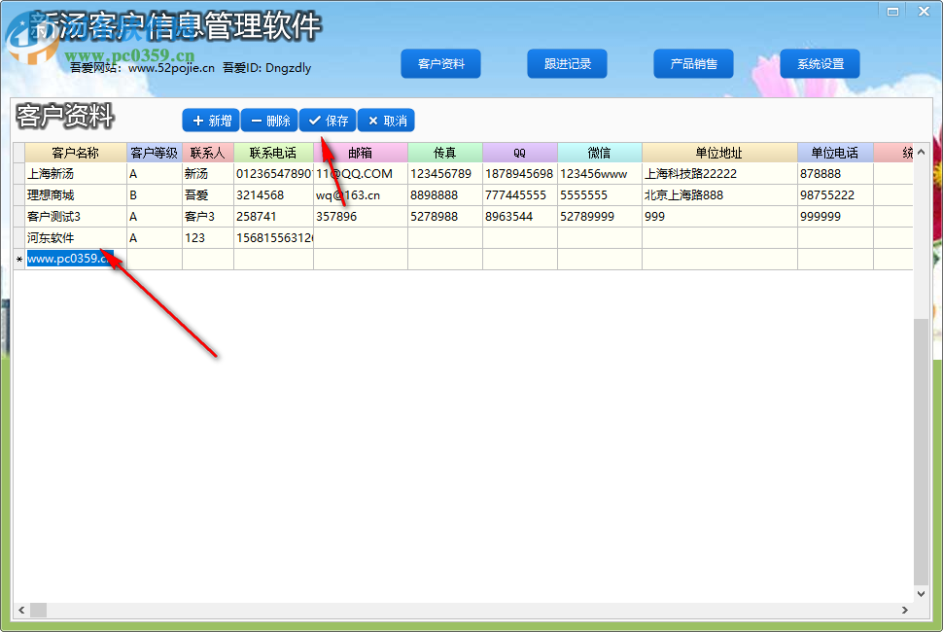Click the minus icon on the 删除 button
The width and height of the screenshot is (943, 632).
click(x=255, y=120)
